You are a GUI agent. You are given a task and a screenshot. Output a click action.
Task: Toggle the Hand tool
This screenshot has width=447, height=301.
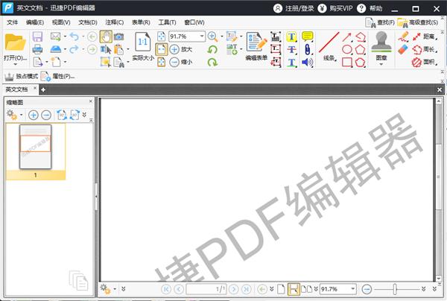click(106, 37)
